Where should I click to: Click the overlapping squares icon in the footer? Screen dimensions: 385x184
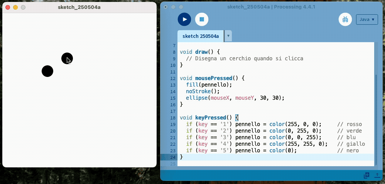[x=366, y=175]
